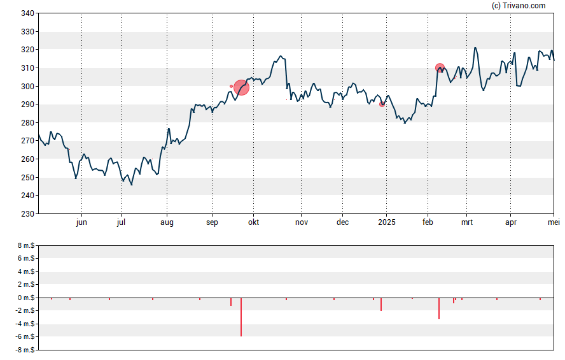This screenshot has width=565, height=360.
Task: Click the 'feb' month label
Action: coord(428,222)
